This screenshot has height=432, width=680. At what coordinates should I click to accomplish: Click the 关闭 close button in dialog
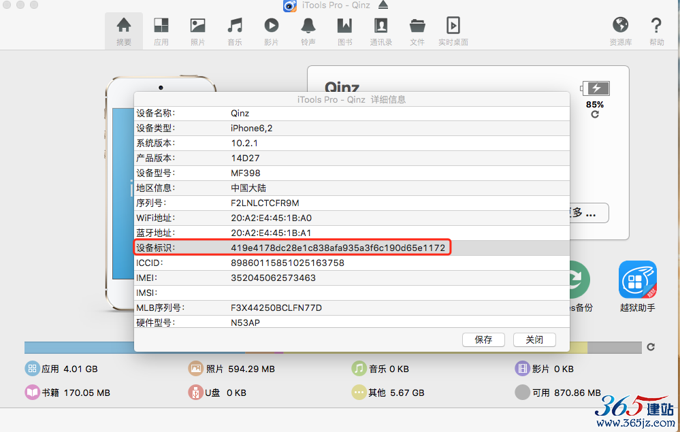[534, 339]
